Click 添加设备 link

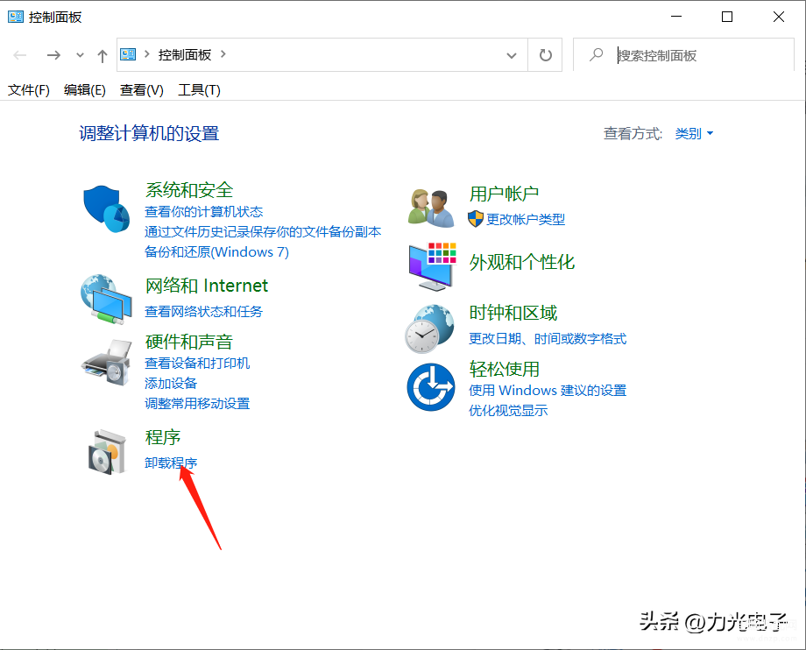pyautogui.click(x=171, y=384)
